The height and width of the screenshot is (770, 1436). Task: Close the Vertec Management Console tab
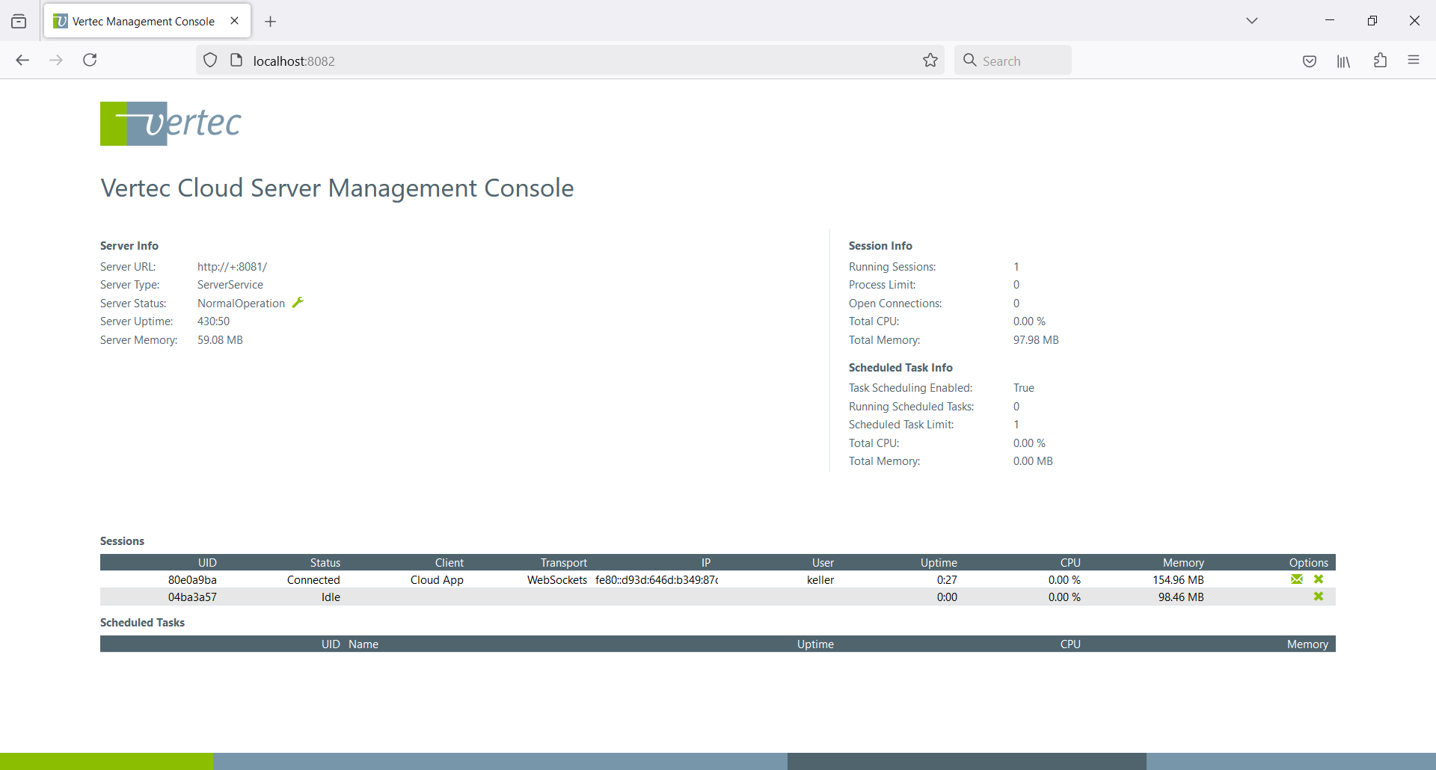click(x=235, y=21)
